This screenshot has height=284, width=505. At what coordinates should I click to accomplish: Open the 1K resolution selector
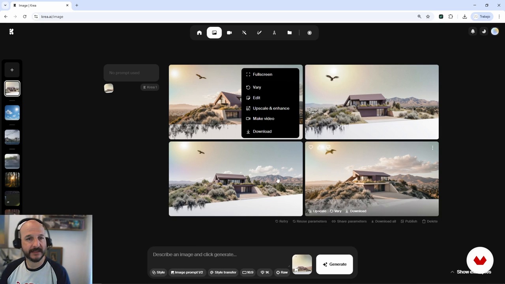click(265, 272)
